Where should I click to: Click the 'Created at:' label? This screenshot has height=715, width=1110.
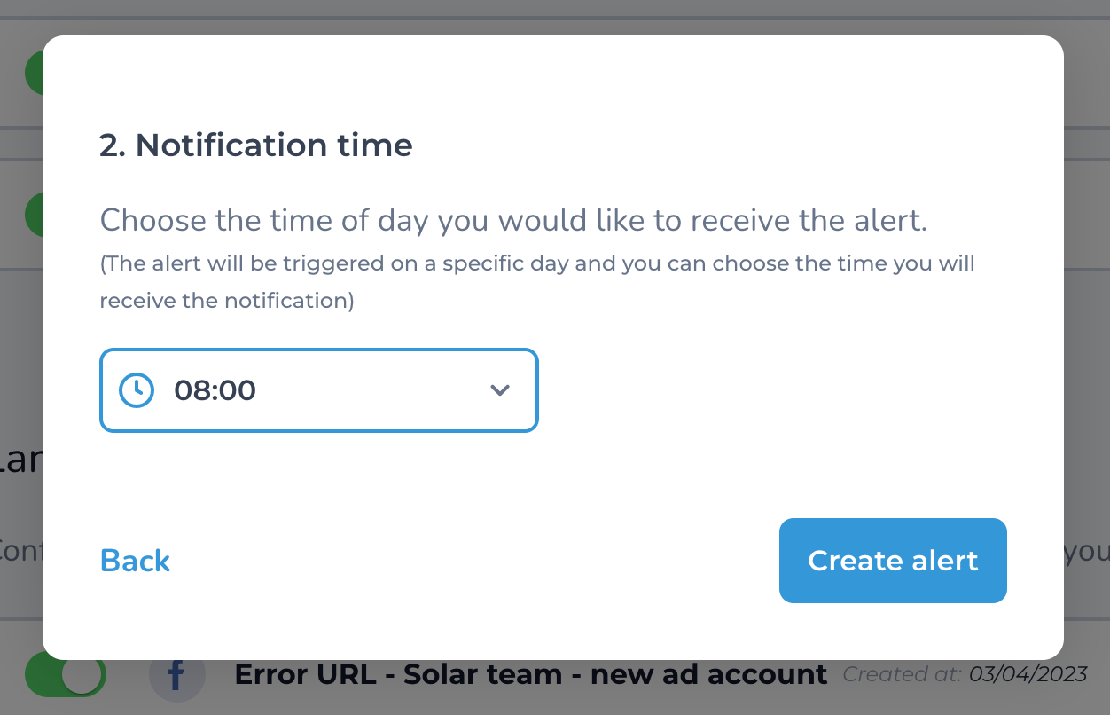(903, 674)
